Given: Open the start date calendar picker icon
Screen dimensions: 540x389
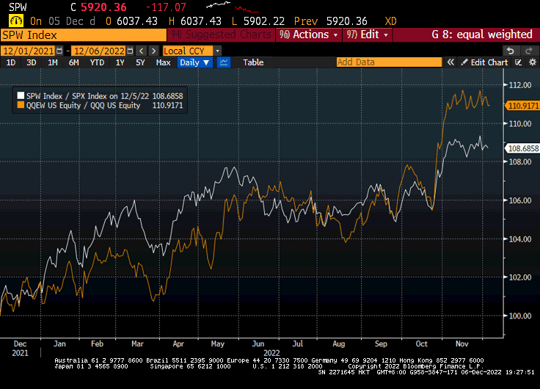Looking at the screenshot, I should [59, 51].
